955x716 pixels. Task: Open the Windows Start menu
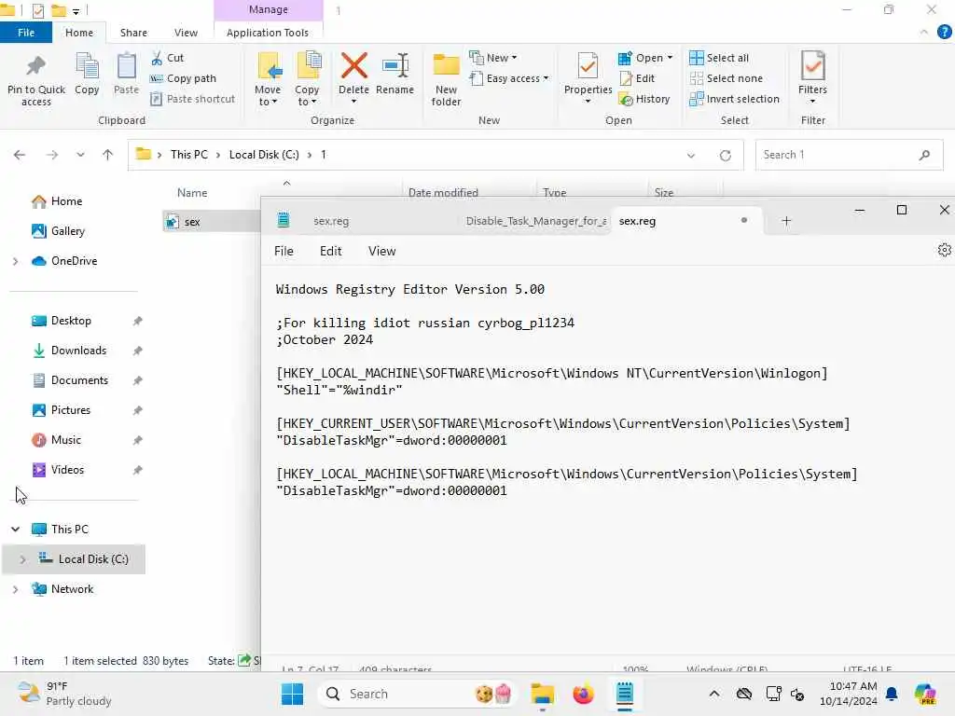tap(292, 694)
